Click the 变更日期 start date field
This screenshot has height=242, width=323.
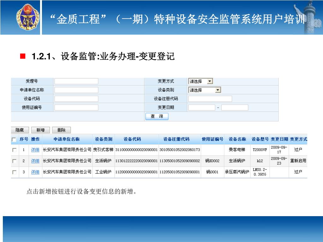tap(202, 107)
